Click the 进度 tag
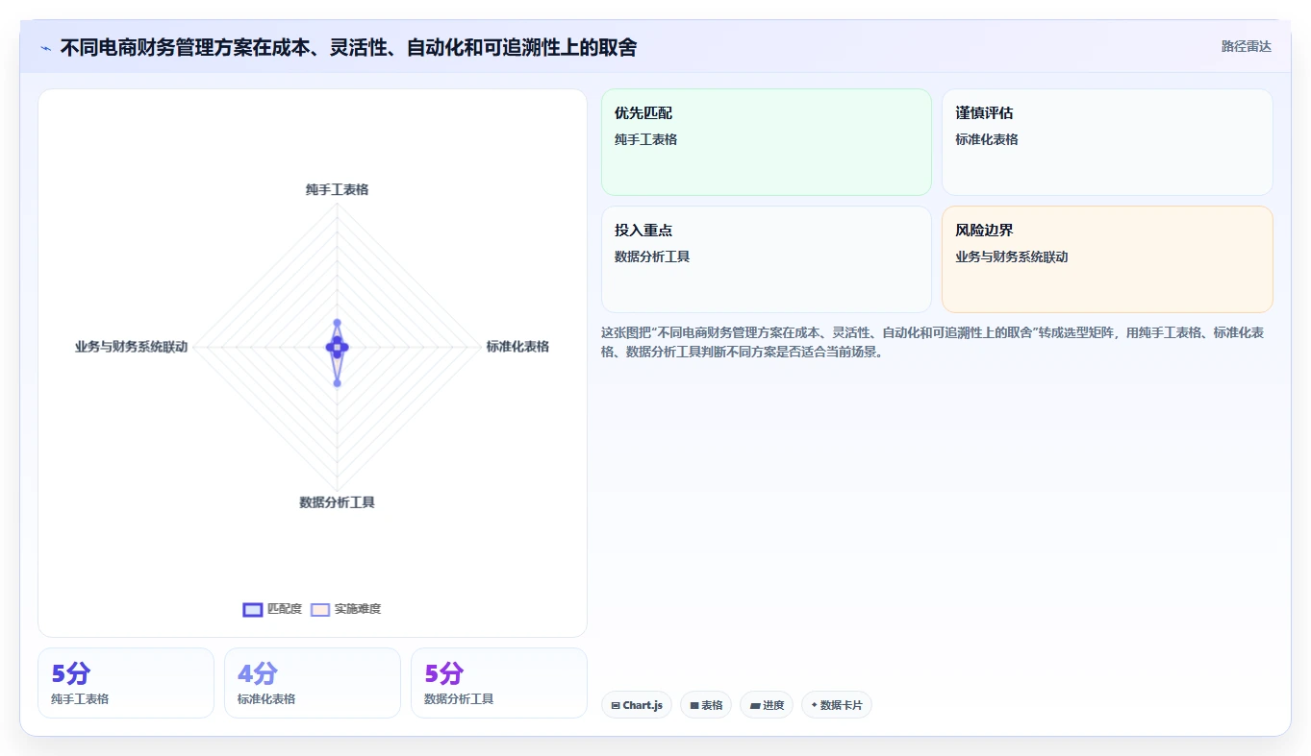This screenshot has height=756, width=1311. point(767,705)
